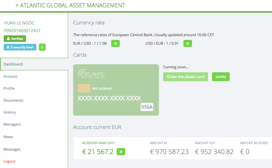
Task: Click the 3 security level badge
Action: [x=20, y=47]
